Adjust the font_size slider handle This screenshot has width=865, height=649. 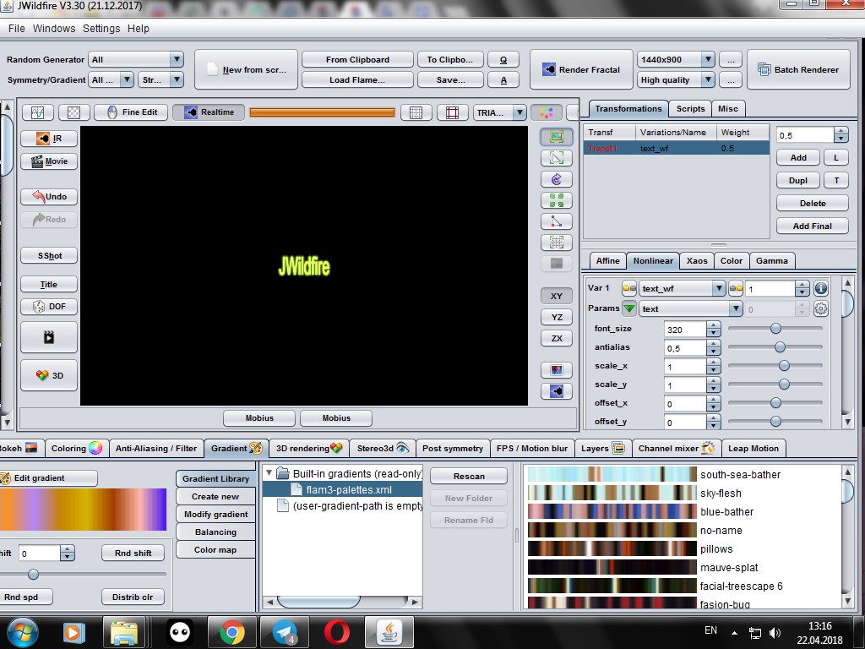point(775,329)
